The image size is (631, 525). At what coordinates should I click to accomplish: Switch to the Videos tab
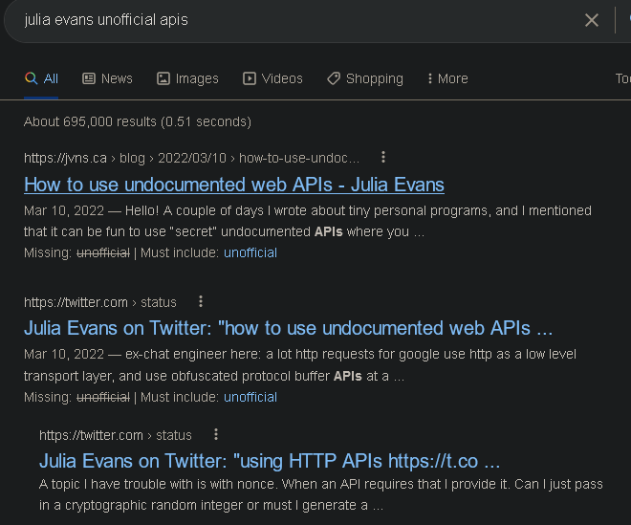point(272,78)
